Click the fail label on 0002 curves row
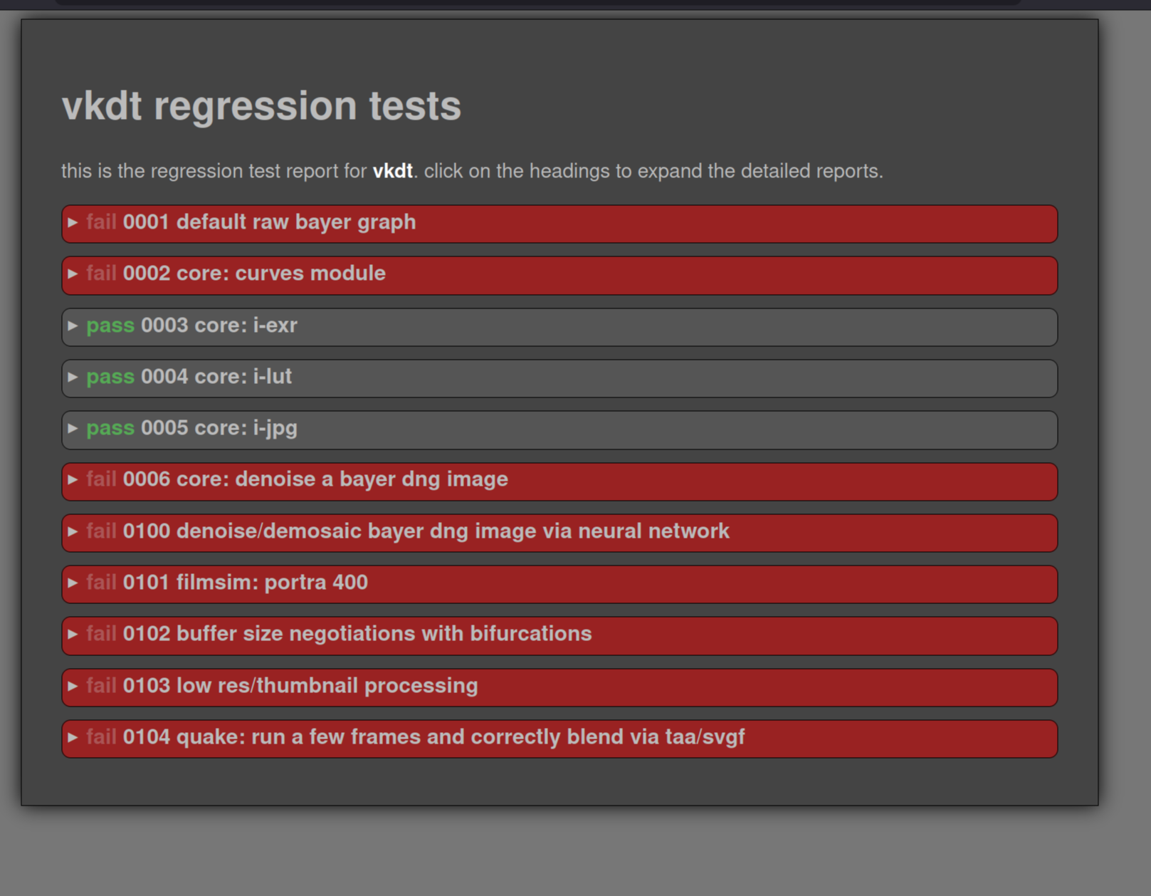This screenshot has width=1151, height=896. 101,274
